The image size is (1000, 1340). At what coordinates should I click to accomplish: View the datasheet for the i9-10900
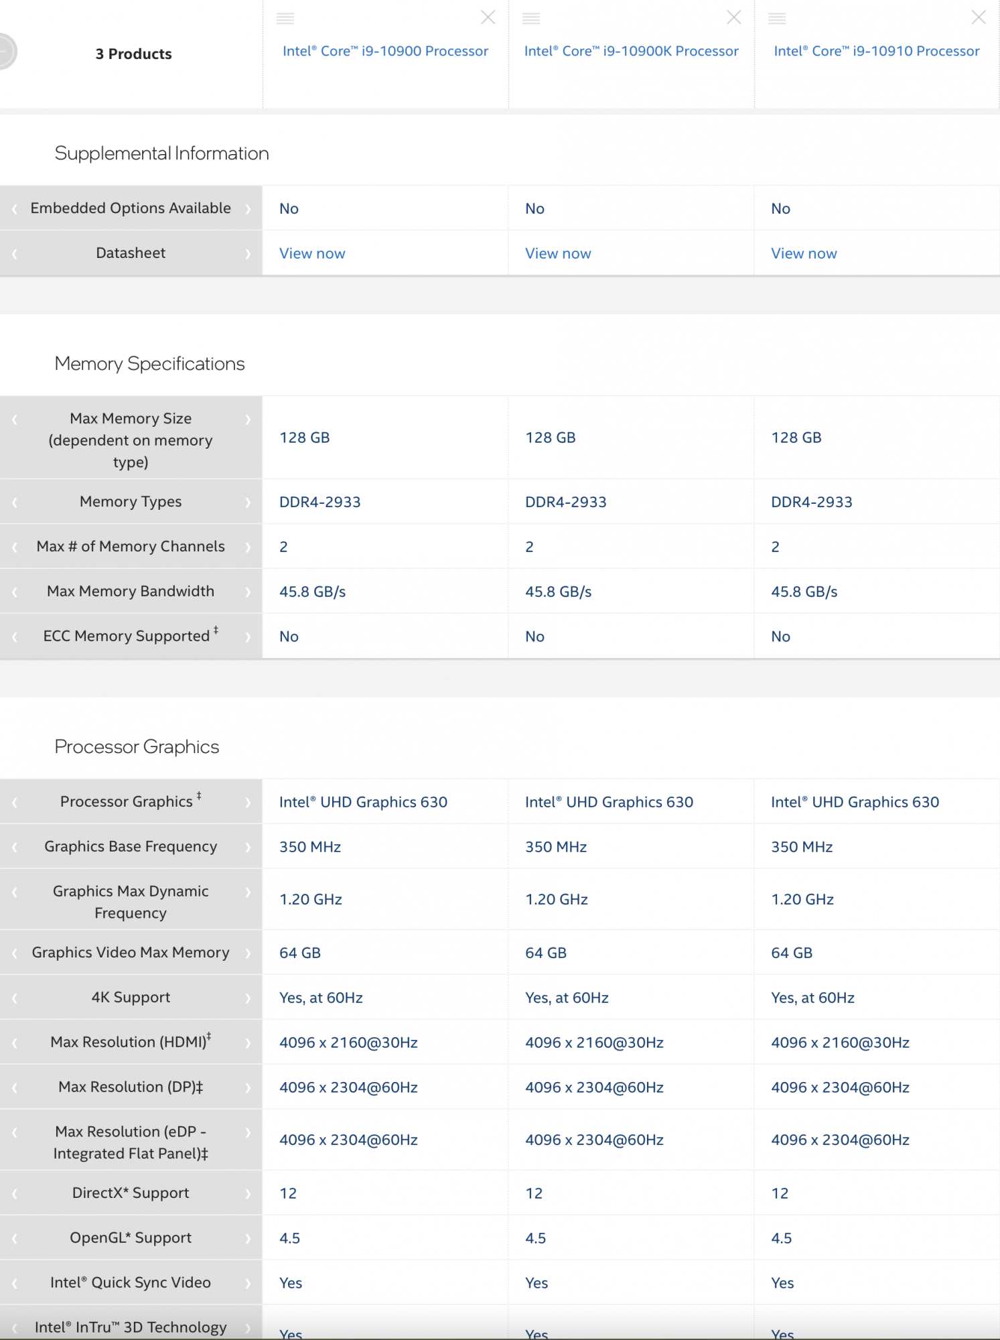(x=312, y=253)
